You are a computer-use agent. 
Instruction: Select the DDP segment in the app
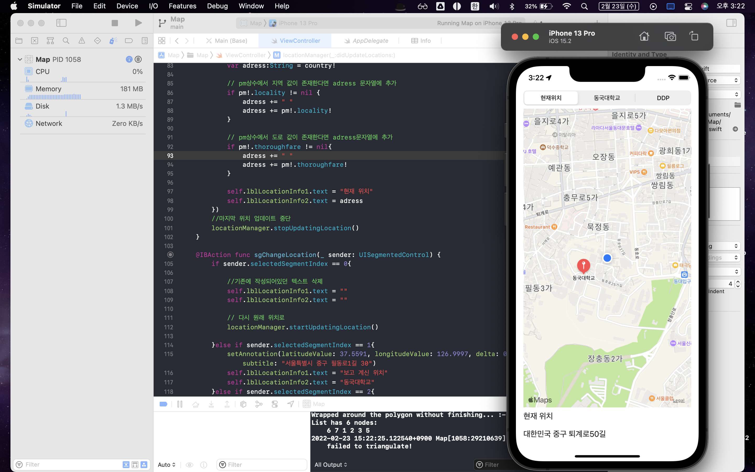[x=663, y=98]
